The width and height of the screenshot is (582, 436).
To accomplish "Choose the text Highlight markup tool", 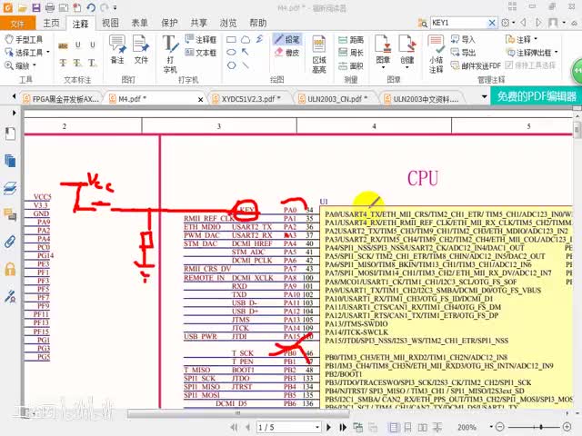I will (63, 45).
